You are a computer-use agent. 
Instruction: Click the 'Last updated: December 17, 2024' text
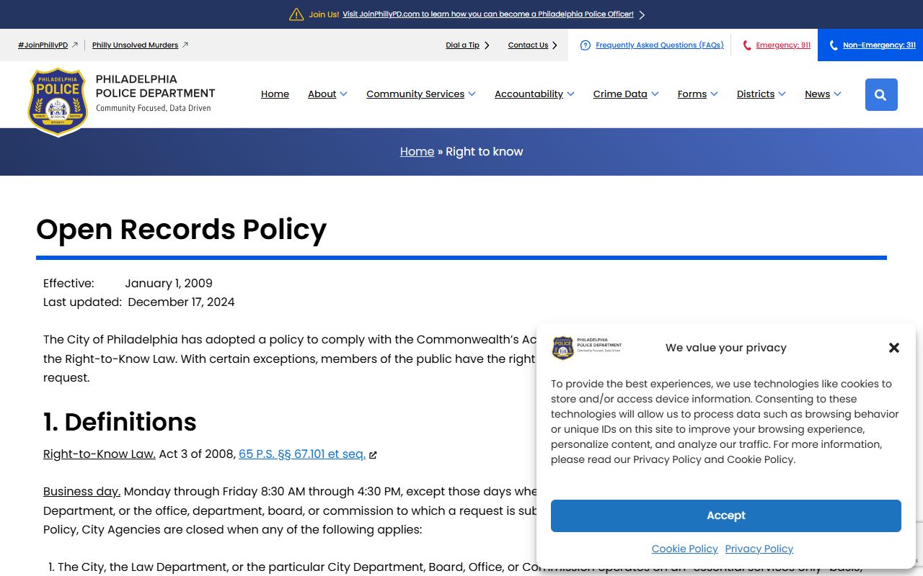pos(139,302)
